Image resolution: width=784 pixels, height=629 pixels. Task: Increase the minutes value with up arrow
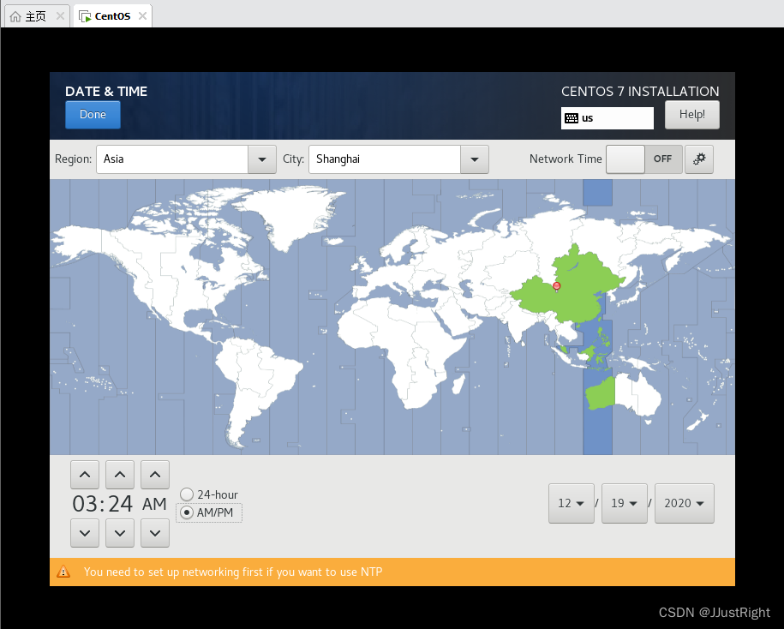[x=120, y=475]
